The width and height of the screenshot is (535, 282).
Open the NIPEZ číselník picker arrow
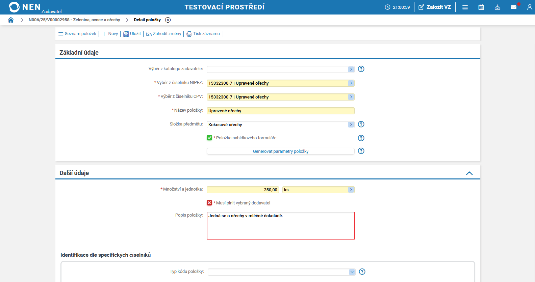coord(351,83)
